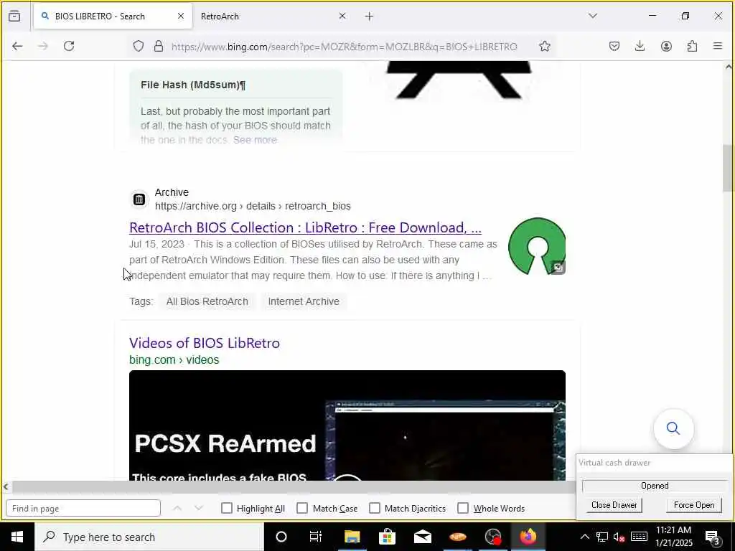Open Firefox application hamburger menu

pyautogui.click(x=718, y=46)
